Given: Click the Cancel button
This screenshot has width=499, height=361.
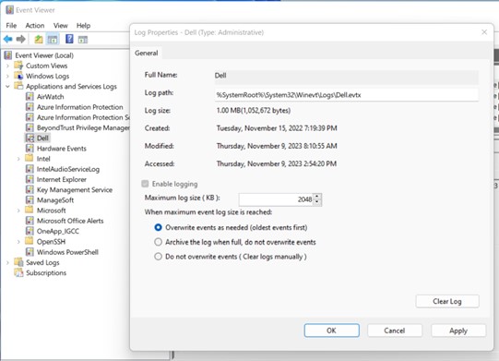Looking at the screenshot, I should click(x=395, y=331).
